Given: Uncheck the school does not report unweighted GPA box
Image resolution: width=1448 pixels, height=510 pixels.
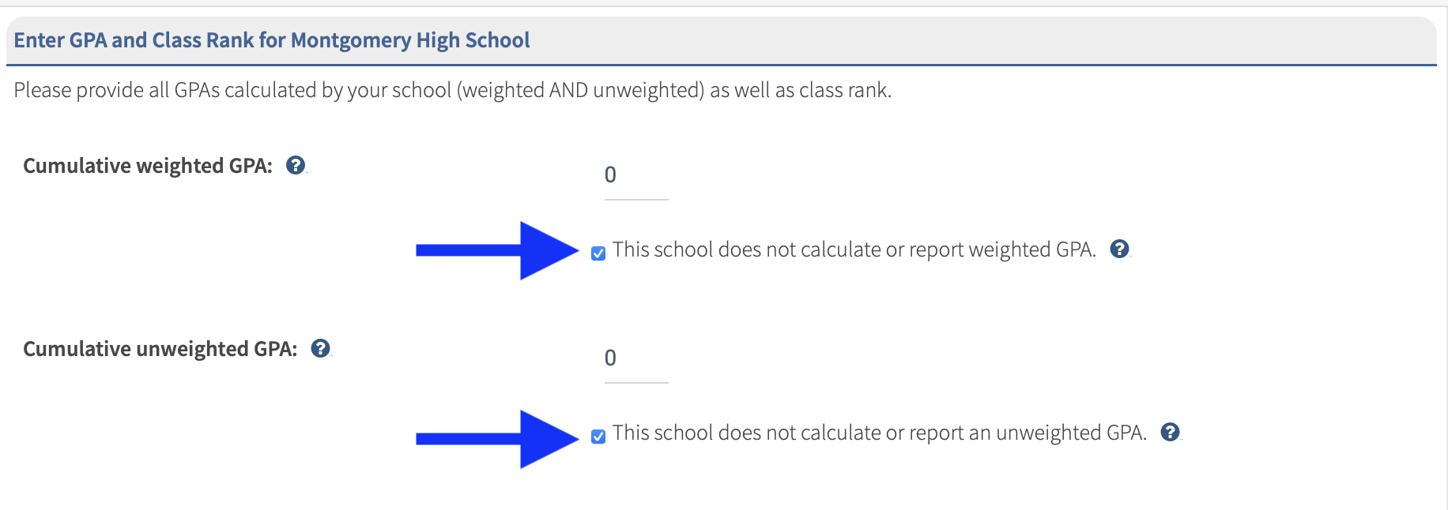Looking at the screenshot, I should [598, 437].
